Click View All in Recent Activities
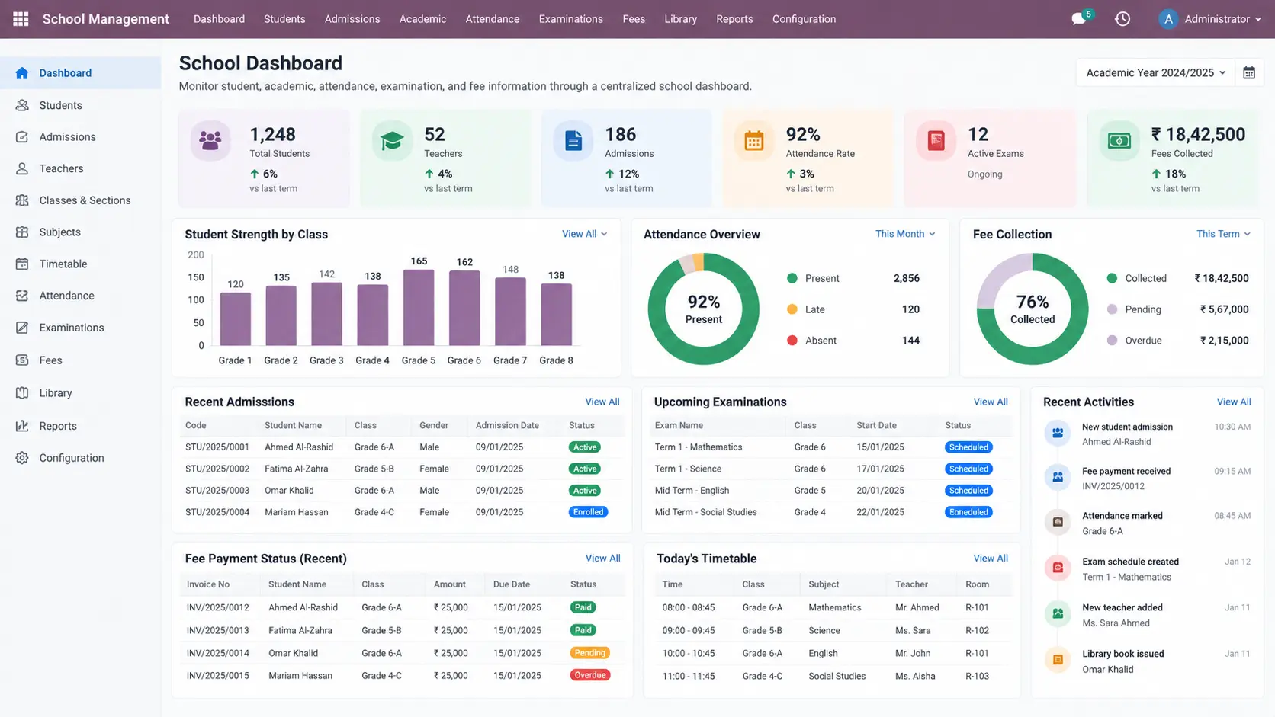Viewport: 1275px width, 717px height. click(x=1233, y=402)
